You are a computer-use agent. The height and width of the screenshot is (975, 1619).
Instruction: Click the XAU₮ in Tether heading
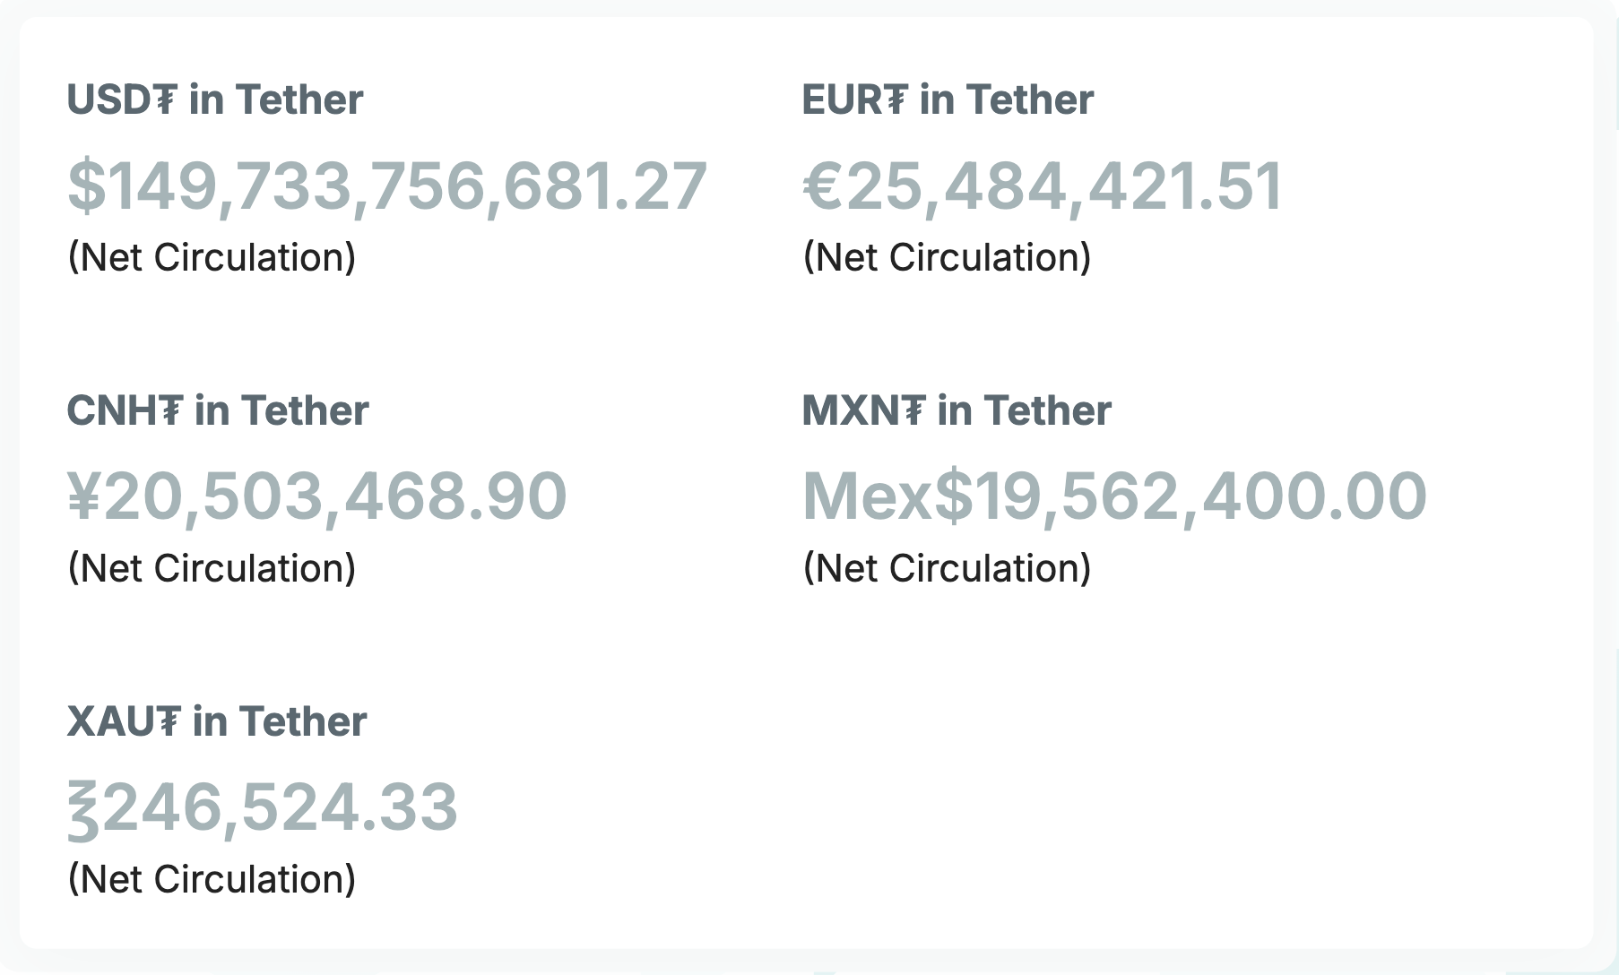tap(217, 721)
